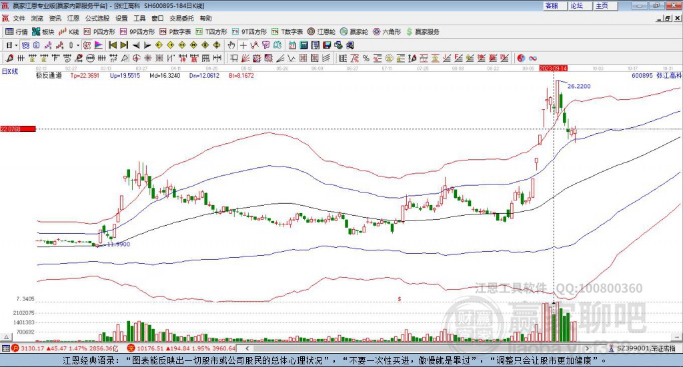Toggle the crosshair cursor tool
This screenshot has height=367, width=683.
click(243, 45)
